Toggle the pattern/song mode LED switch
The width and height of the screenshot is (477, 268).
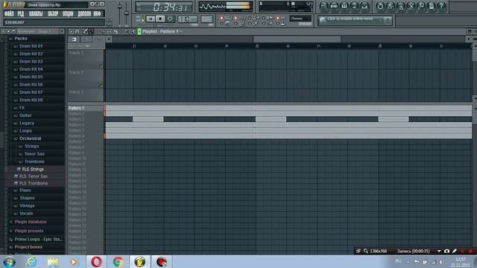(142, 19)
